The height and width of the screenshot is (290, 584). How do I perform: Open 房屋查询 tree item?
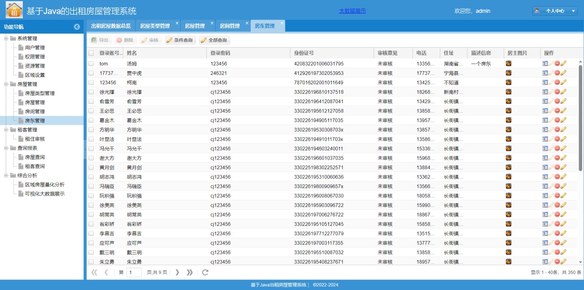tap(35, 157)
